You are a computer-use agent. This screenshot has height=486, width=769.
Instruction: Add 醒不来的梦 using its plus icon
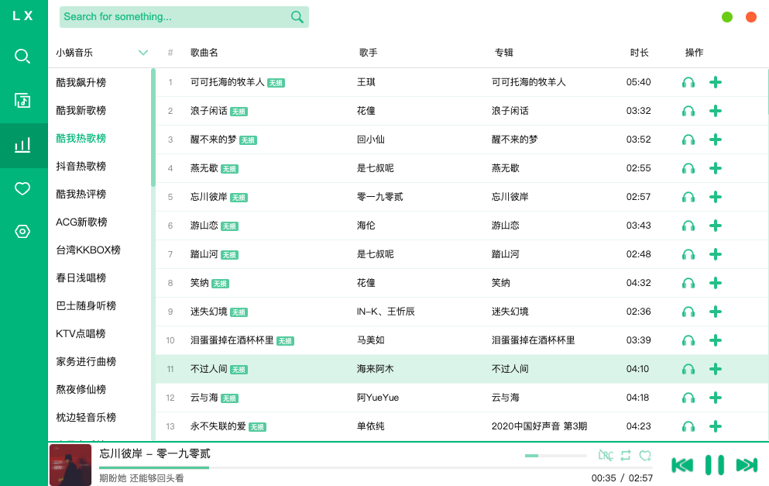[716, 140]
